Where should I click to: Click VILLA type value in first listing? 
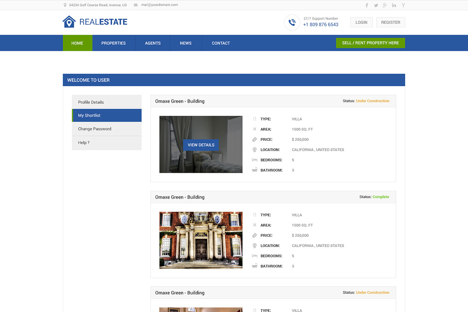[297, 119]
